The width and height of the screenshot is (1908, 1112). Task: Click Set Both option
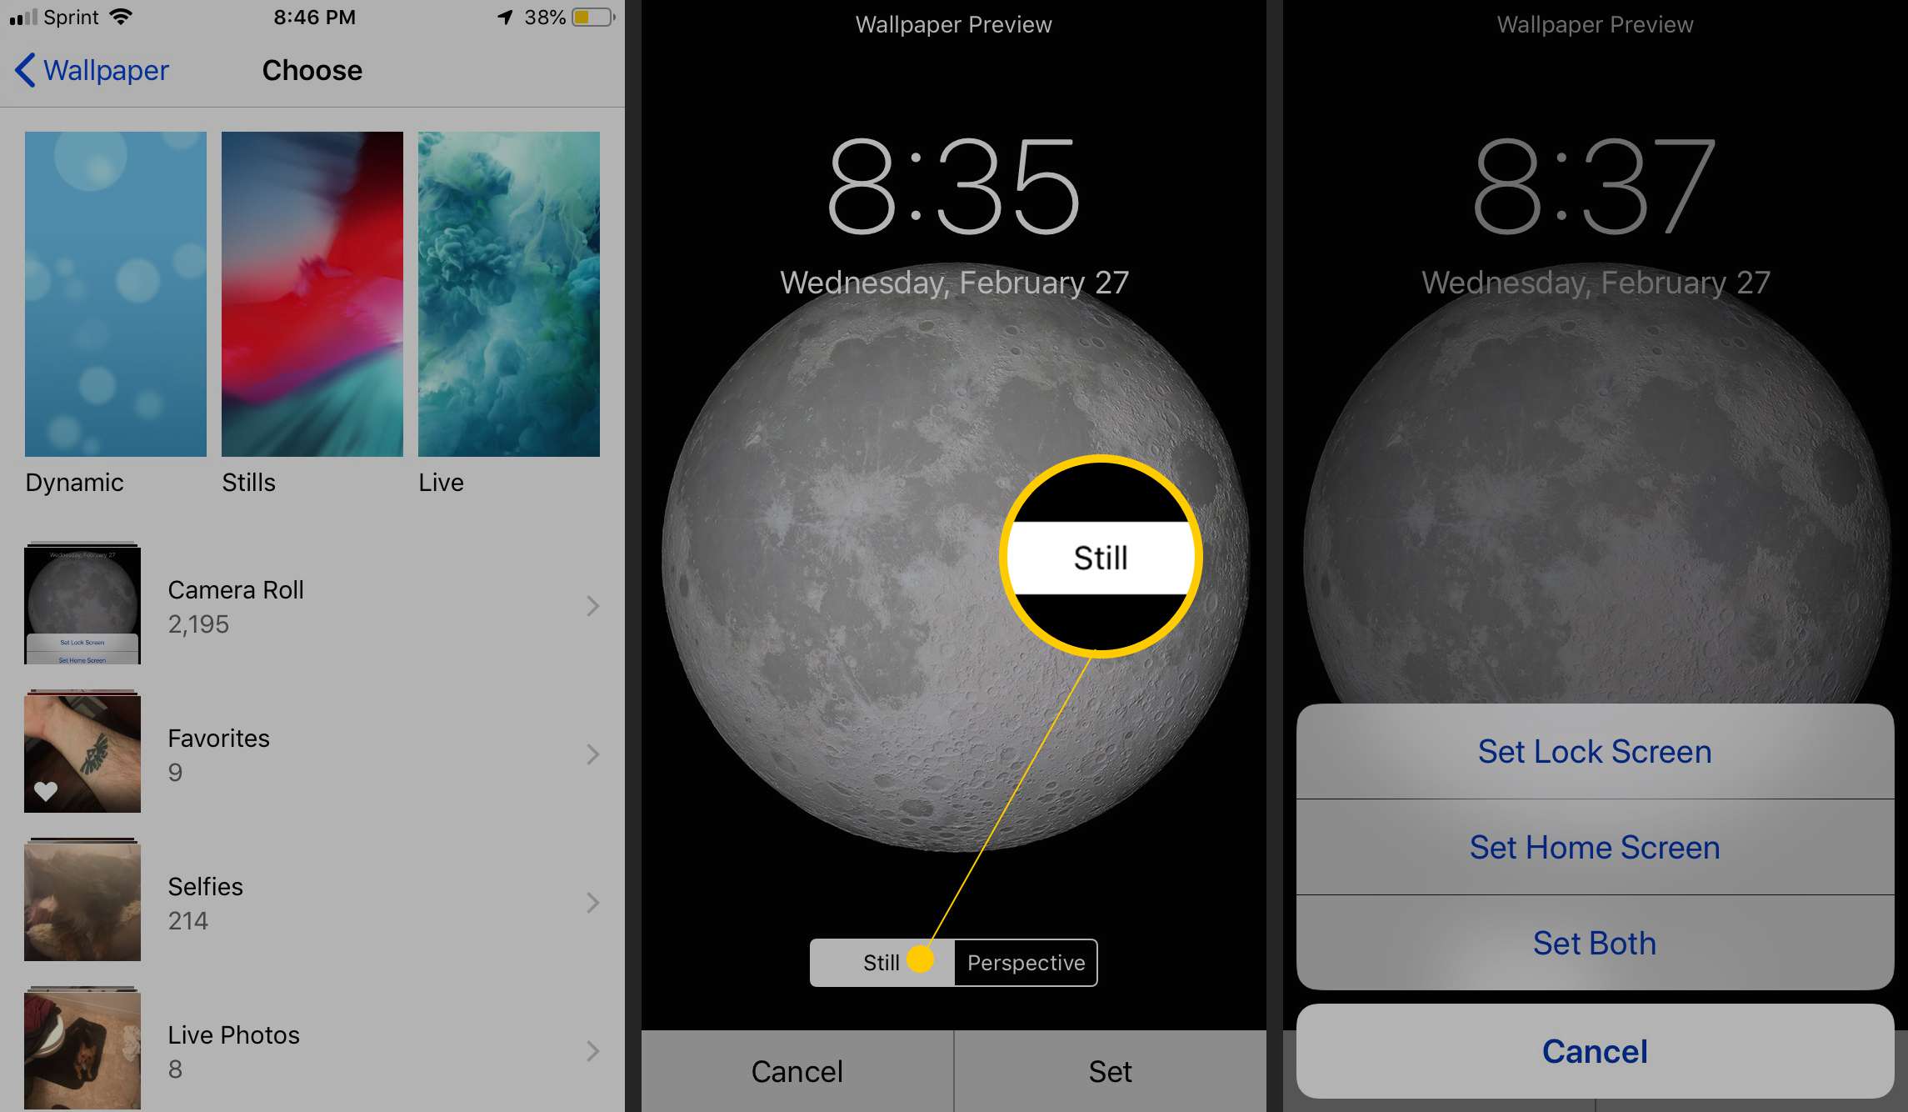click(x=1593, y=943)
